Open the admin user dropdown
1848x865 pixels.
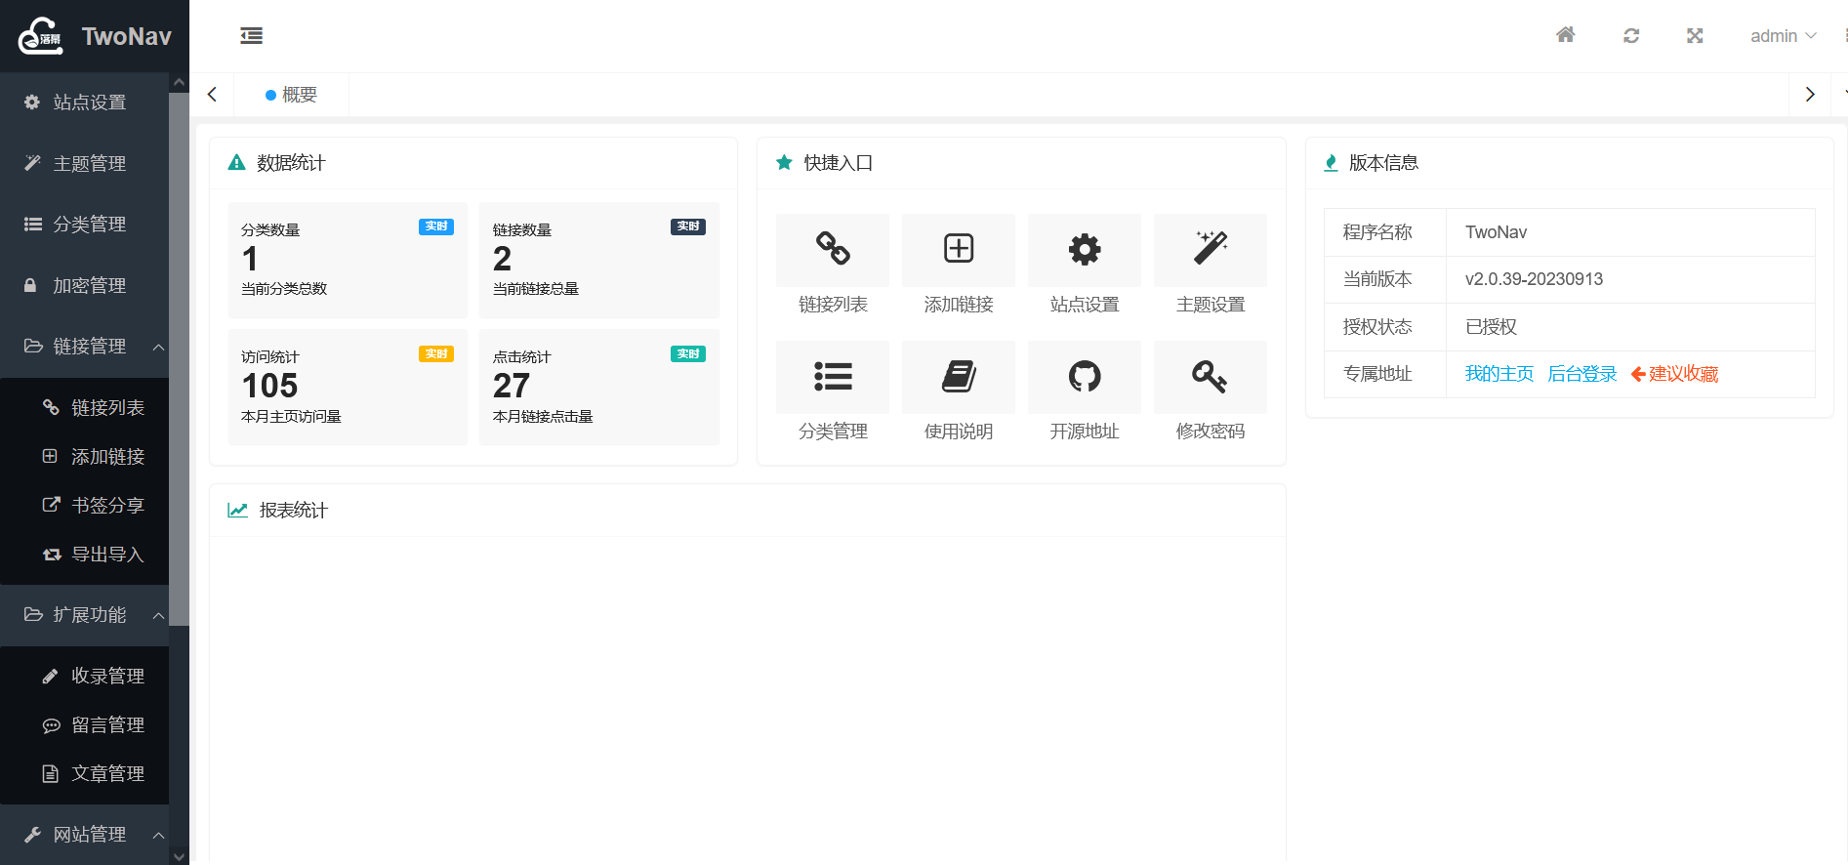pyautogui.click(x=1784, y=36)
